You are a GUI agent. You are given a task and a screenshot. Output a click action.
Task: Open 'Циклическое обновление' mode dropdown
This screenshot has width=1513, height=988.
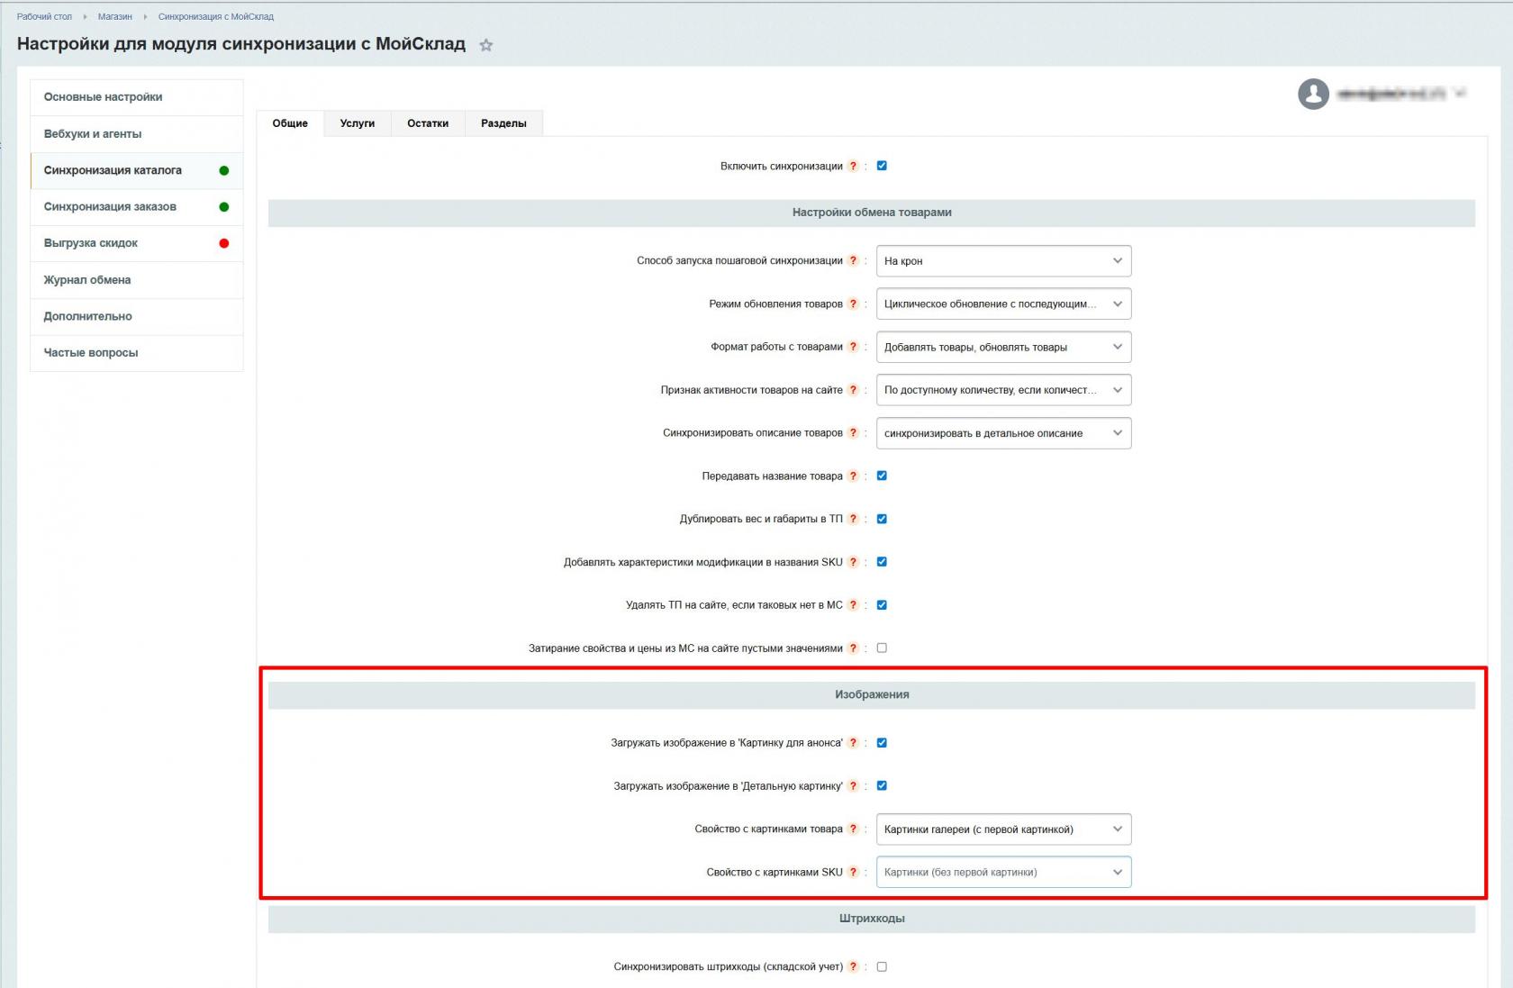click(x=1003, y=304)
